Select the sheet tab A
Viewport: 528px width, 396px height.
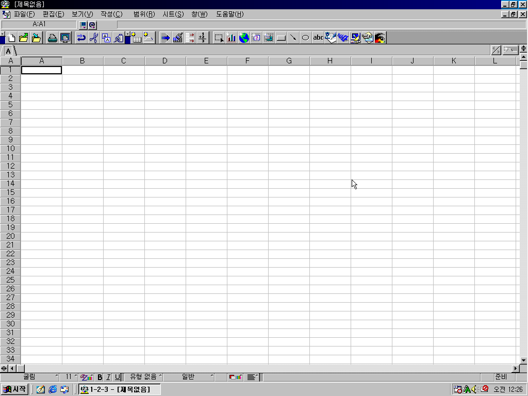coord(8,51)
